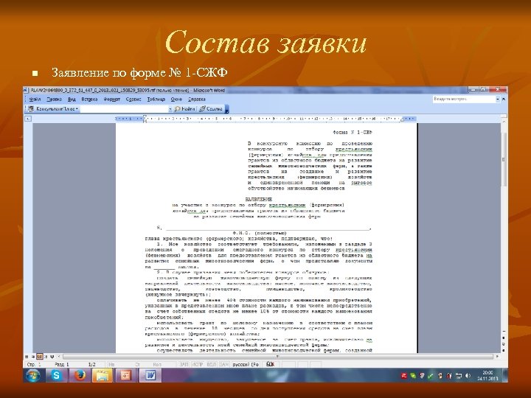531x398 pixels.
Task: Open Windows Explorer folder on taskbar
Action: point(103,375)
